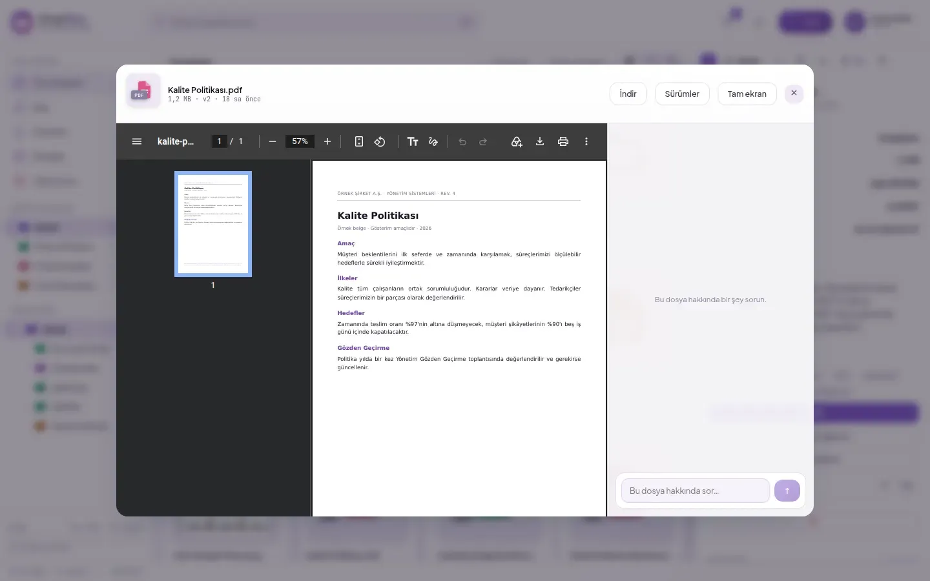This screenshot has width=930, height=581.
Task: Click the İlkeler section heading
Action: click(x=347, y=278)
